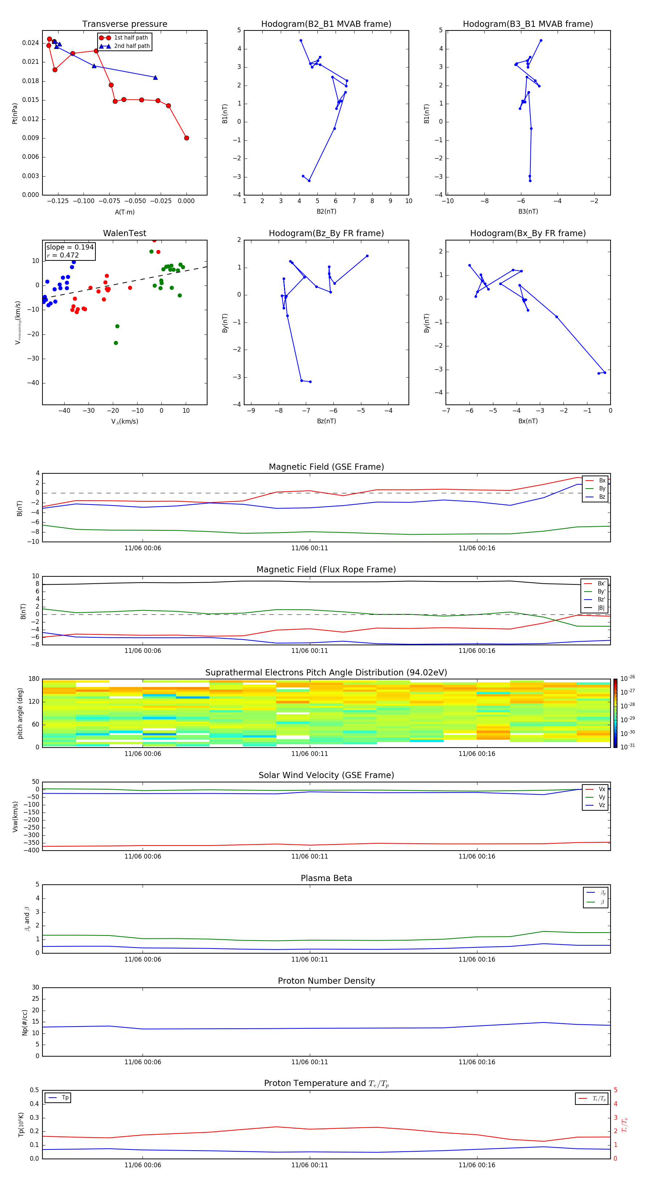Select the "2nd half path" legend entry
653x1197 pixels.
click(x=124, y=46)
